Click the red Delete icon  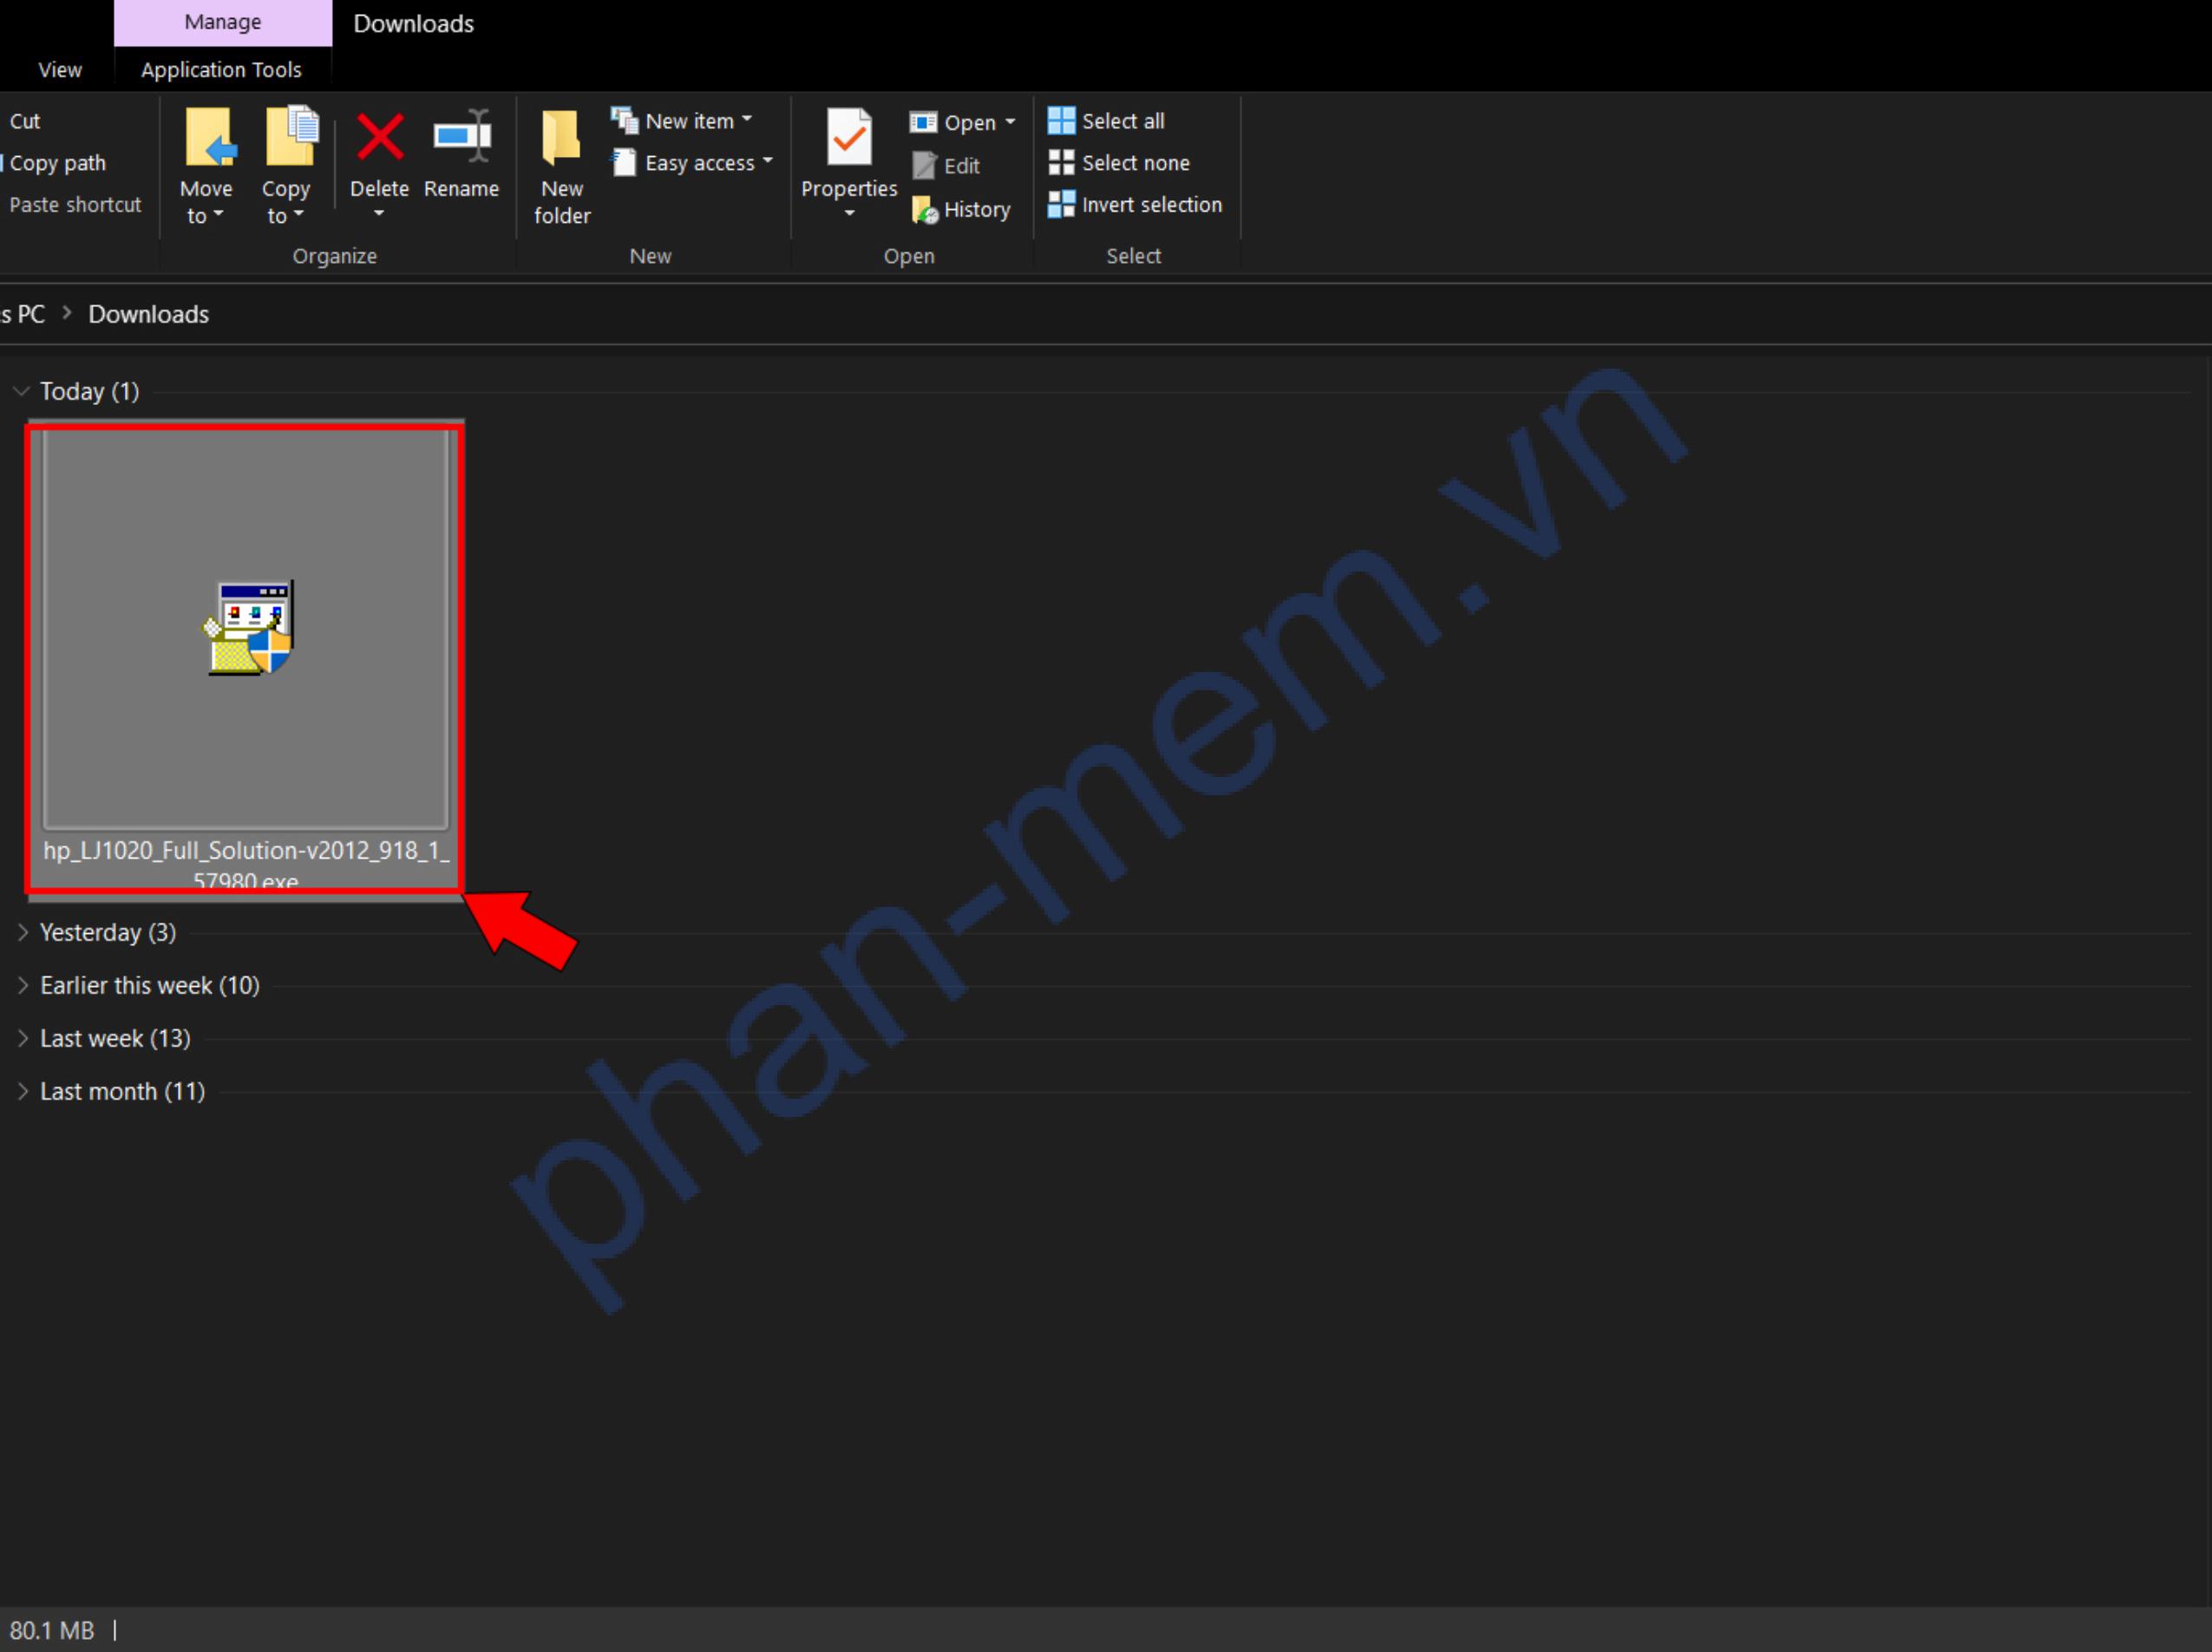click(x=380, y=138)
